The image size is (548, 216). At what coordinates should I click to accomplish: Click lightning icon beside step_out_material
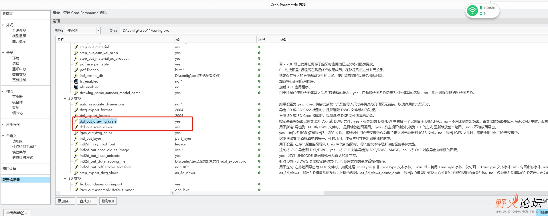pyautogui.click(x=76, y=47)
